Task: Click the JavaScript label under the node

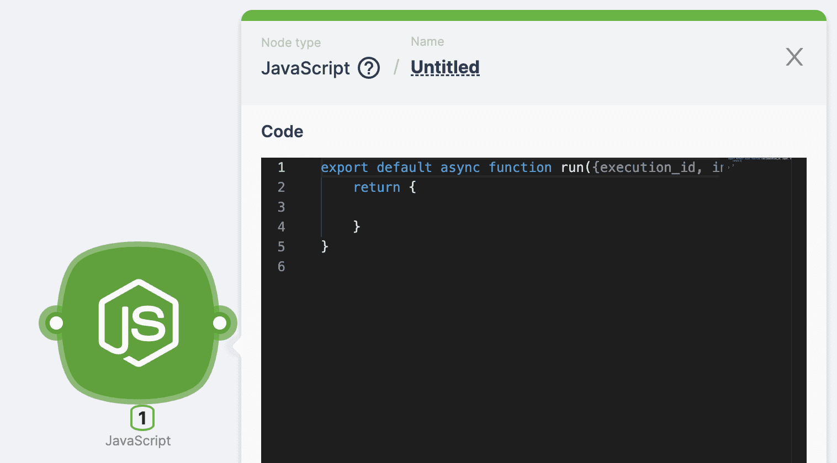Action: pos(138,441)
